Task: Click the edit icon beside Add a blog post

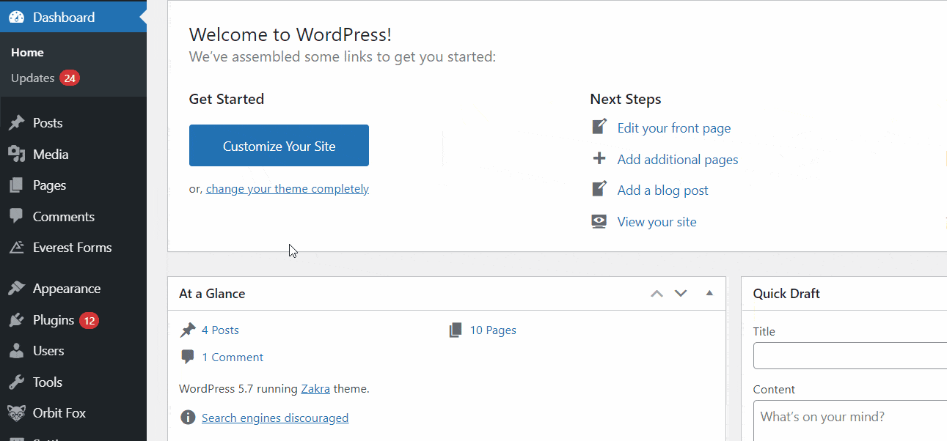Action: [x=599, y=189]
